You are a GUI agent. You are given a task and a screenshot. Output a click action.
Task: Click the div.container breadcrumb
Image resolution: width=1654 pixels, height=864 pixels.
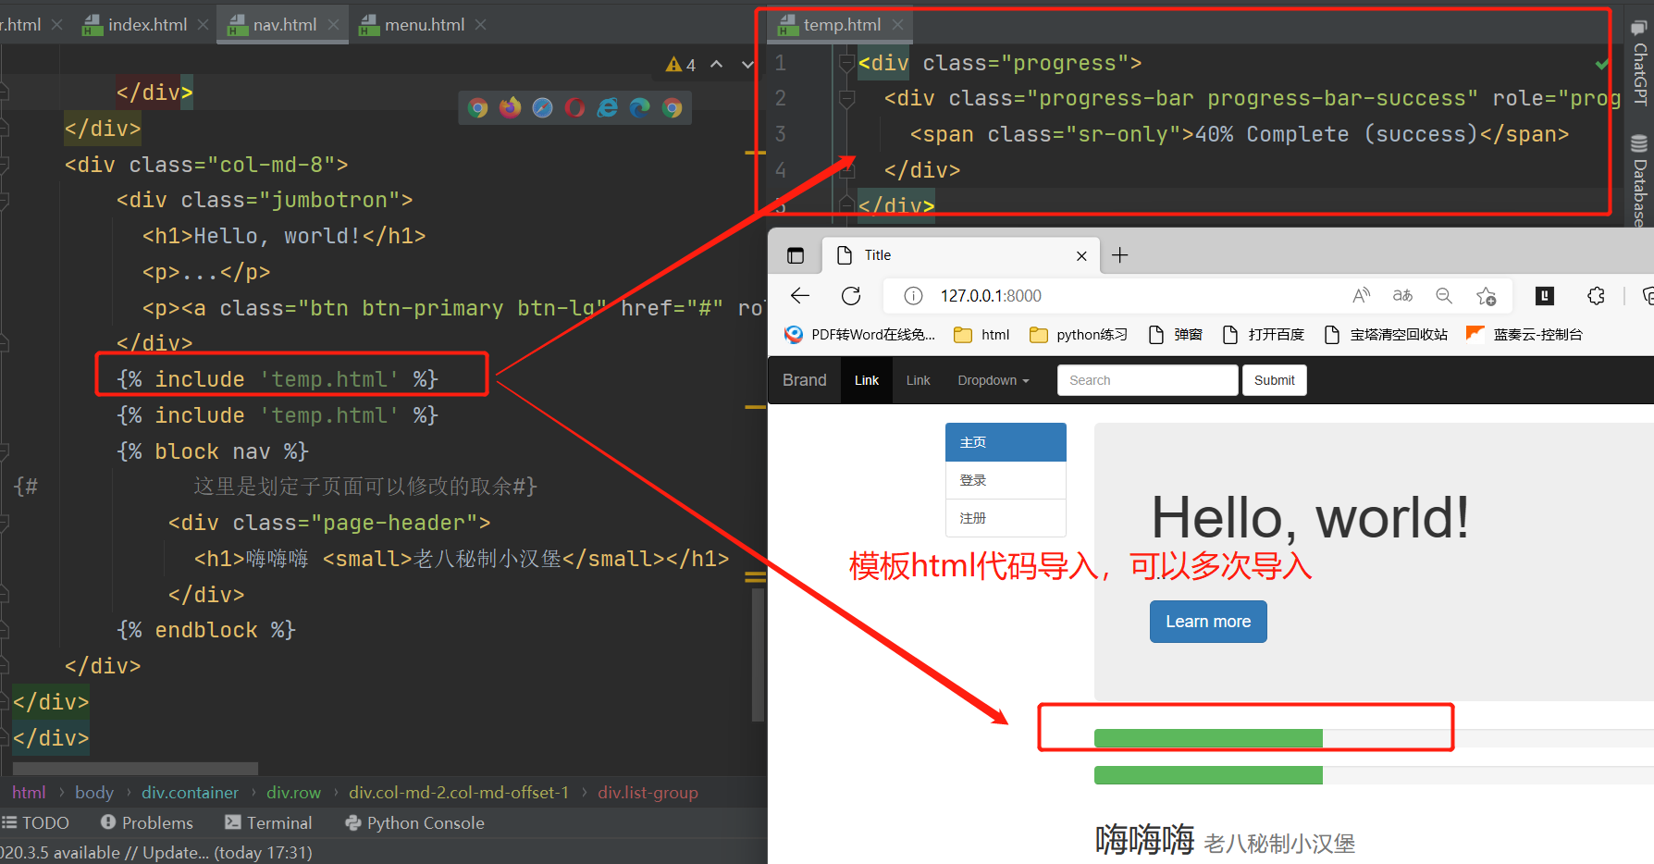pyautogui.click(x=190, y=793)
